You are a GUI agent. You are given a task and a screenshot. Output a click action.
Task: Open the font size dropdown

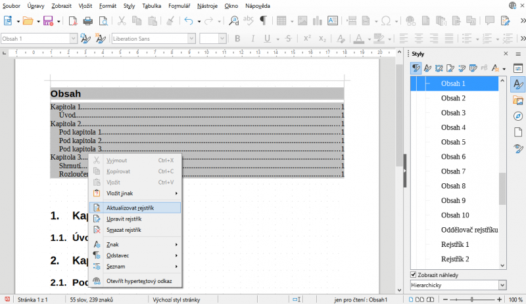coord(222,39)
